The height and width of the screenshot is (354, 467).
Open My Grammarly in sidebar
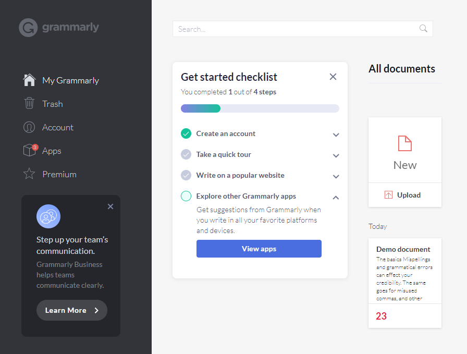point(70,80)
